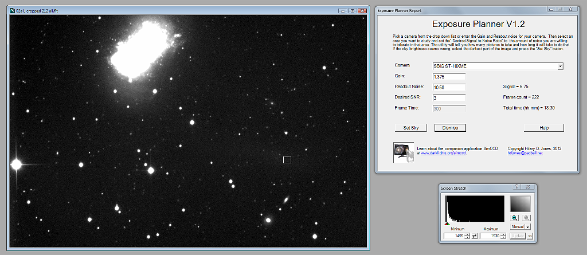Image resolution: width=587 pixels, height=255 pixels.
Task: Click the SimCCD companion application icon
Action: coord(404,152)
